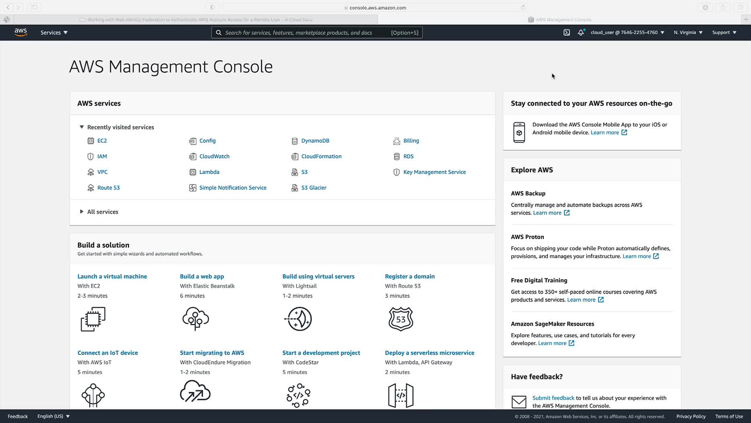Click the browser sidebar toggle button

pyautogui.click(x=34, y=7)
